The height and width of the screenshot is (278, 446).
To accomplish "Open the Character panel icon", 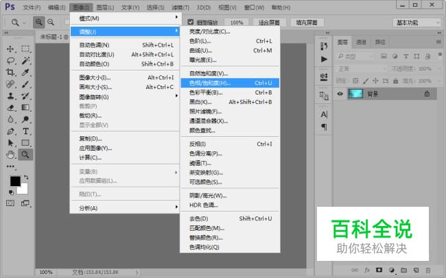I will (x=324, y=114).
